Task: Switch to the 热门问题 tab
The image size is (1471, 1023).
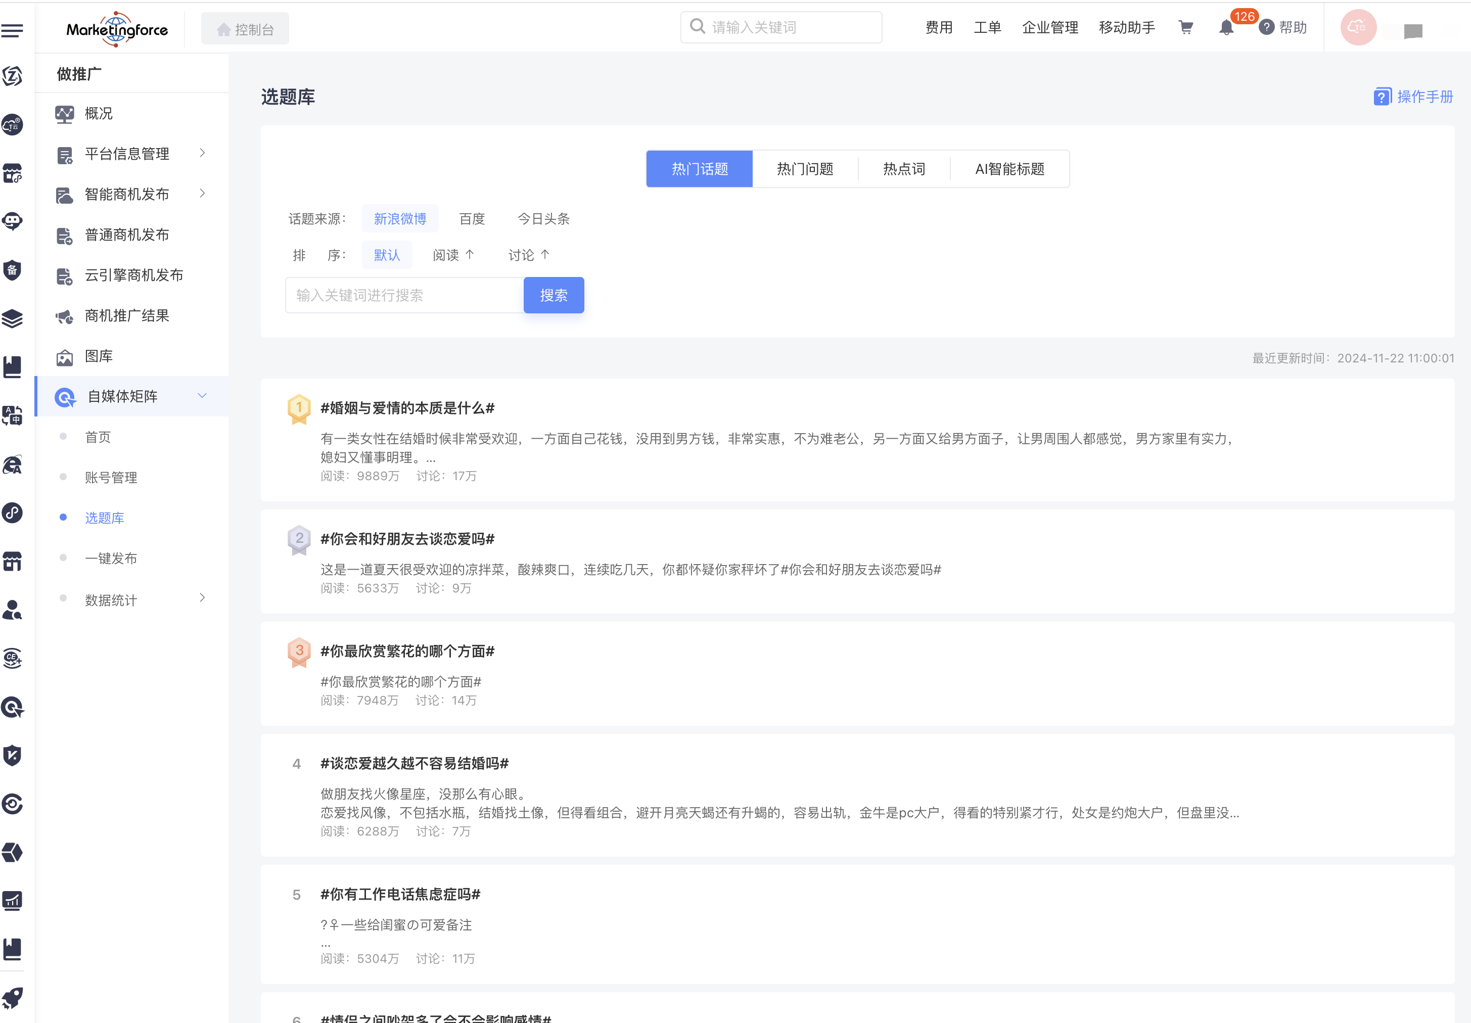Action: [805, 169]
